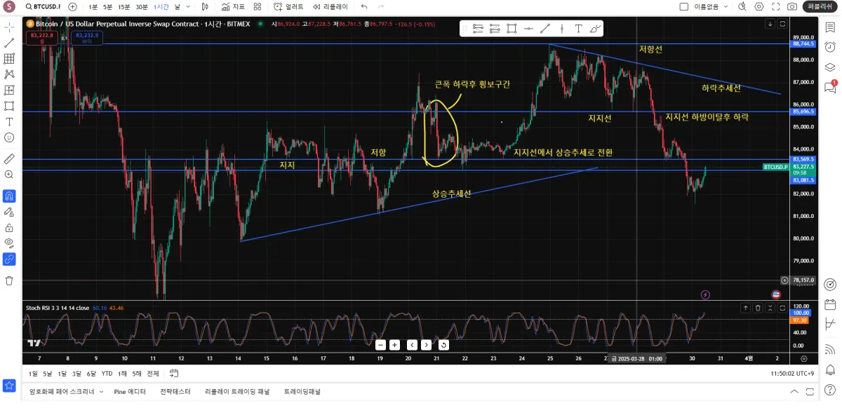Expand the timeframe interval dropdown chevron

pyautogui.click(x=189, y=6)
